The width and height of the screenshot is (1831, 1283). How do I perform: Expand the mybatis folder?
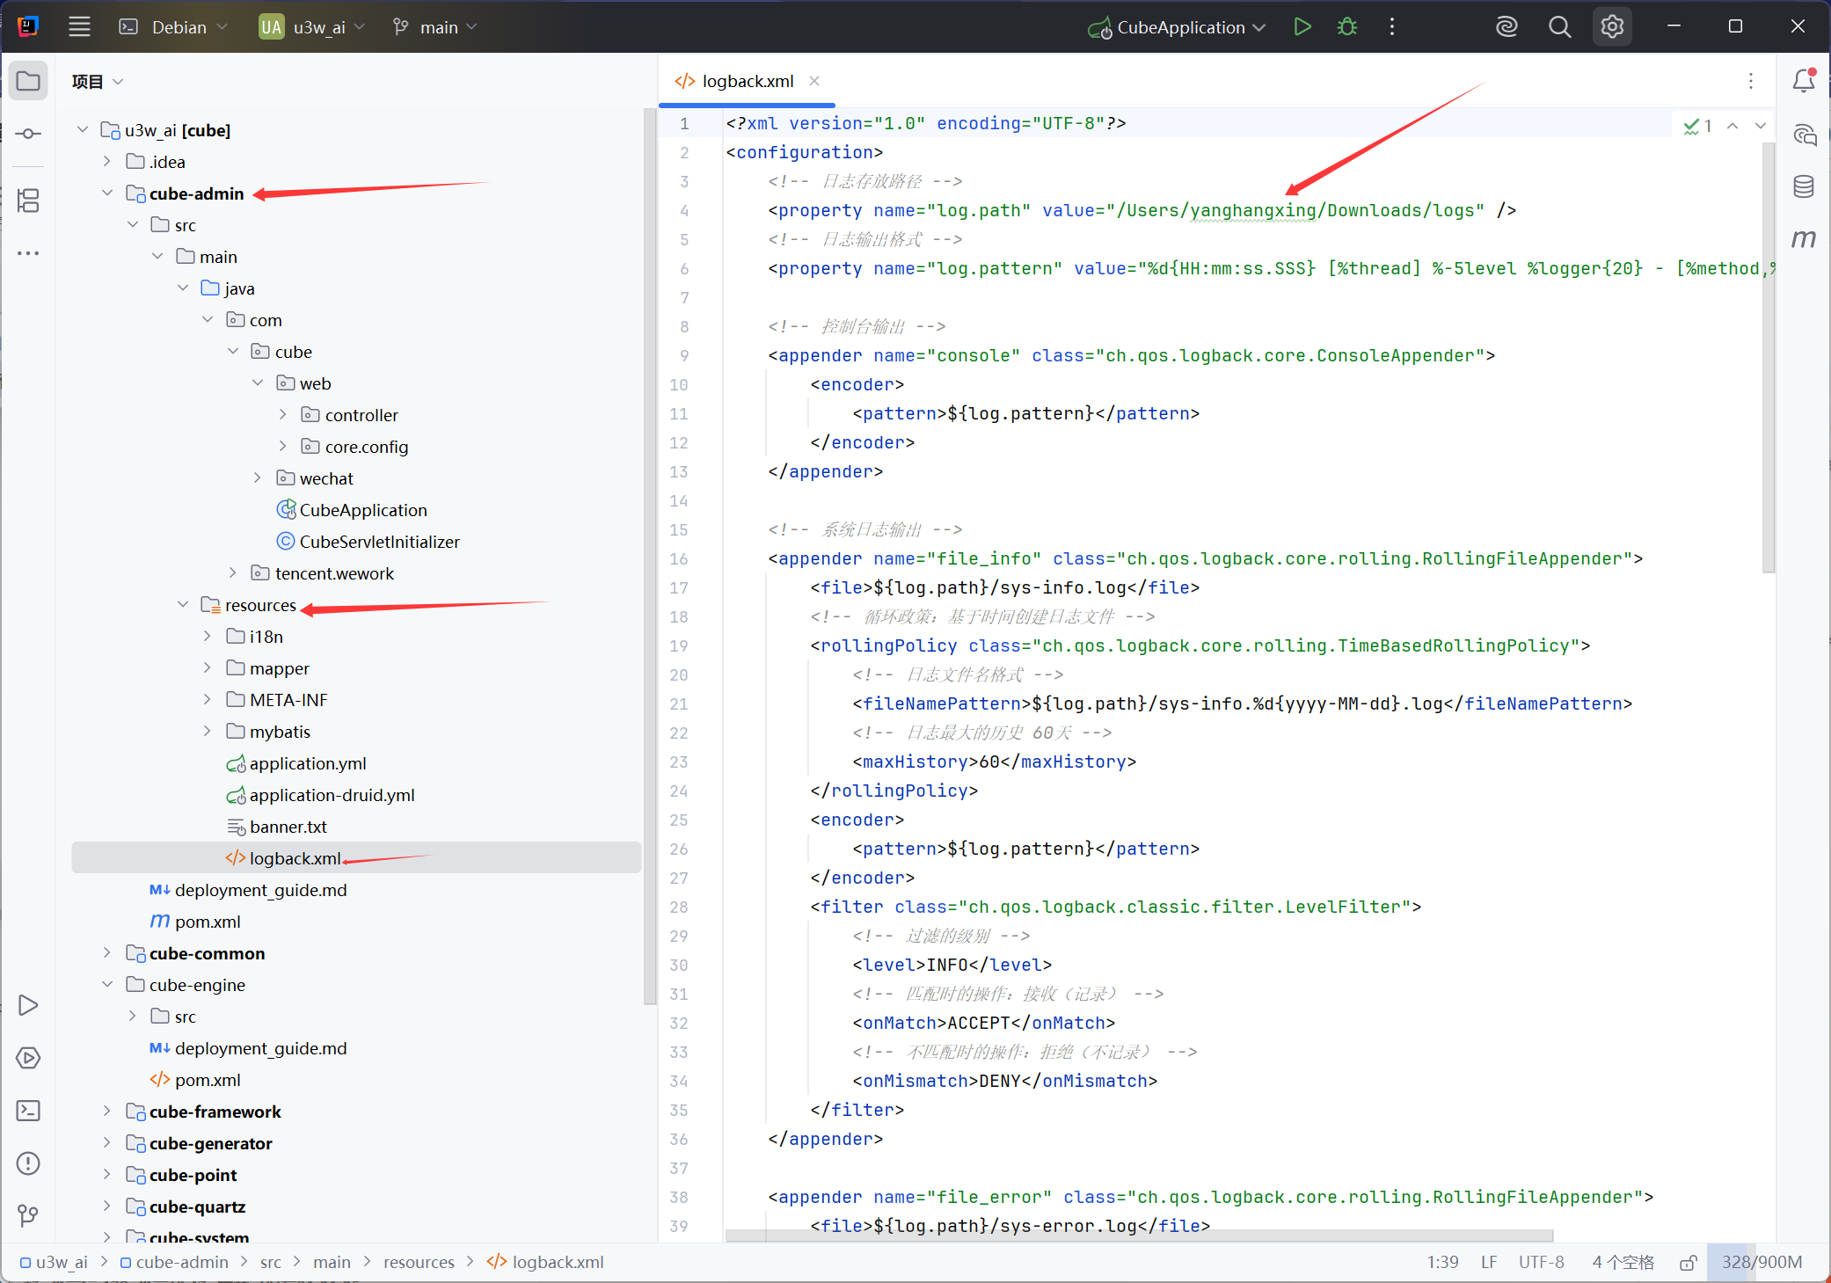[x=208, y=731]
